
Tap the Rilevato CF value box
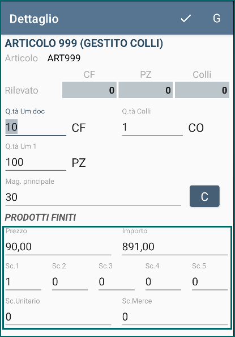pos(89,90)
